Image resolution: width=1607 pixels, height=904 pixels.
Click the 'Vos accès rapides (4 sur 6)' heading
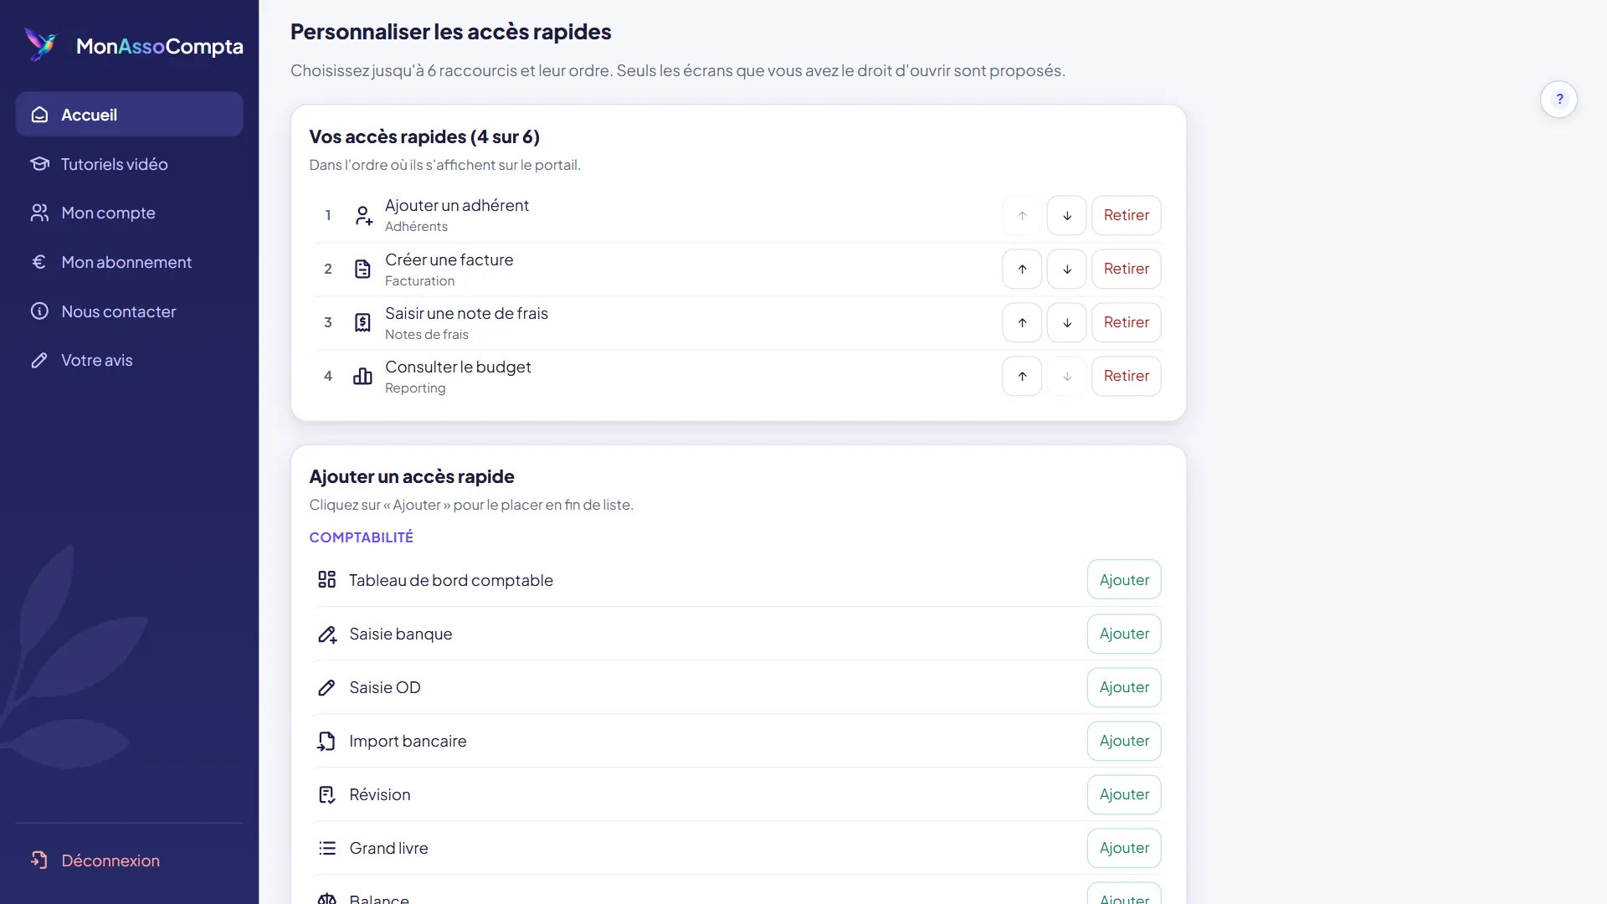424,136
